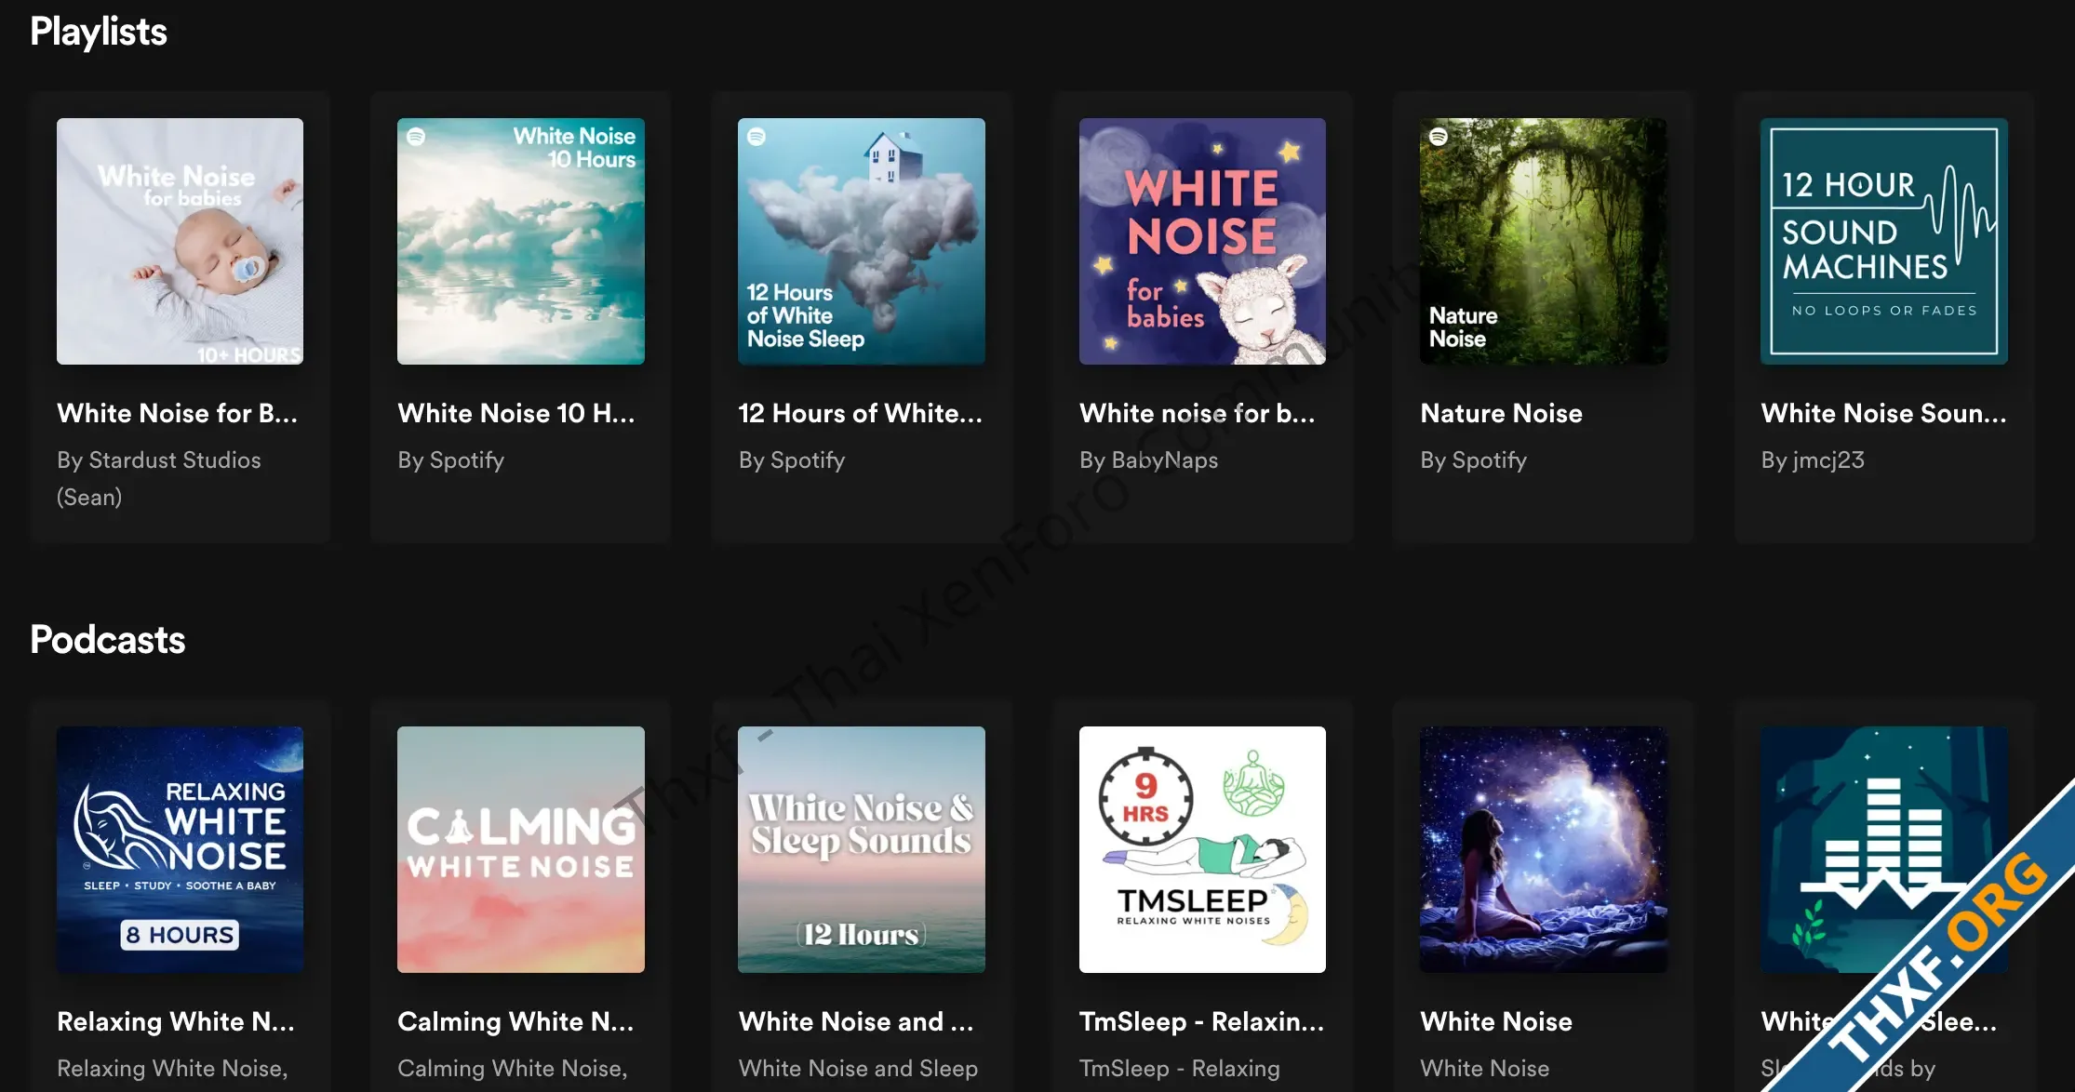Viewport: 2075px width, 1092px height.
Task: Click the Podcasts section heading
Action: [108, 640]
